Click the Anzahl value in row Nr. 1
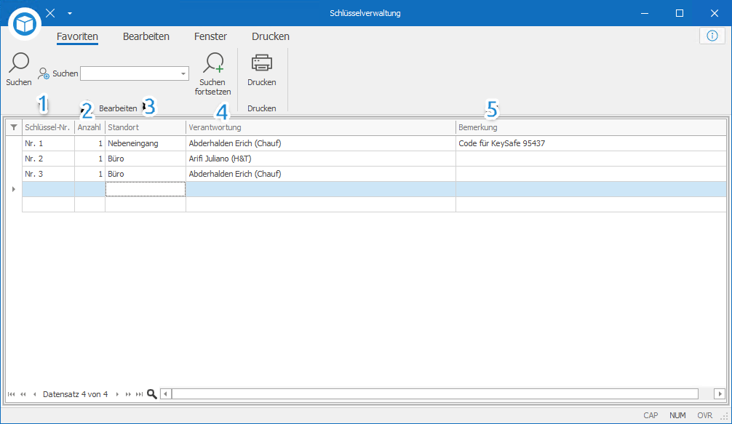 click(89, 143)
